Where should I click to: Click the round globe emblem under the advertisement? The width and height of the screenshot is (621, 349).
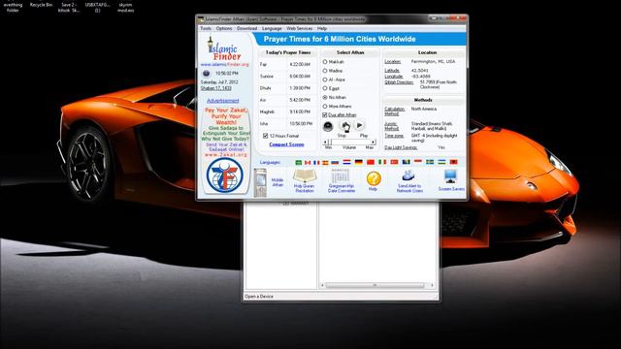point(224,174)
